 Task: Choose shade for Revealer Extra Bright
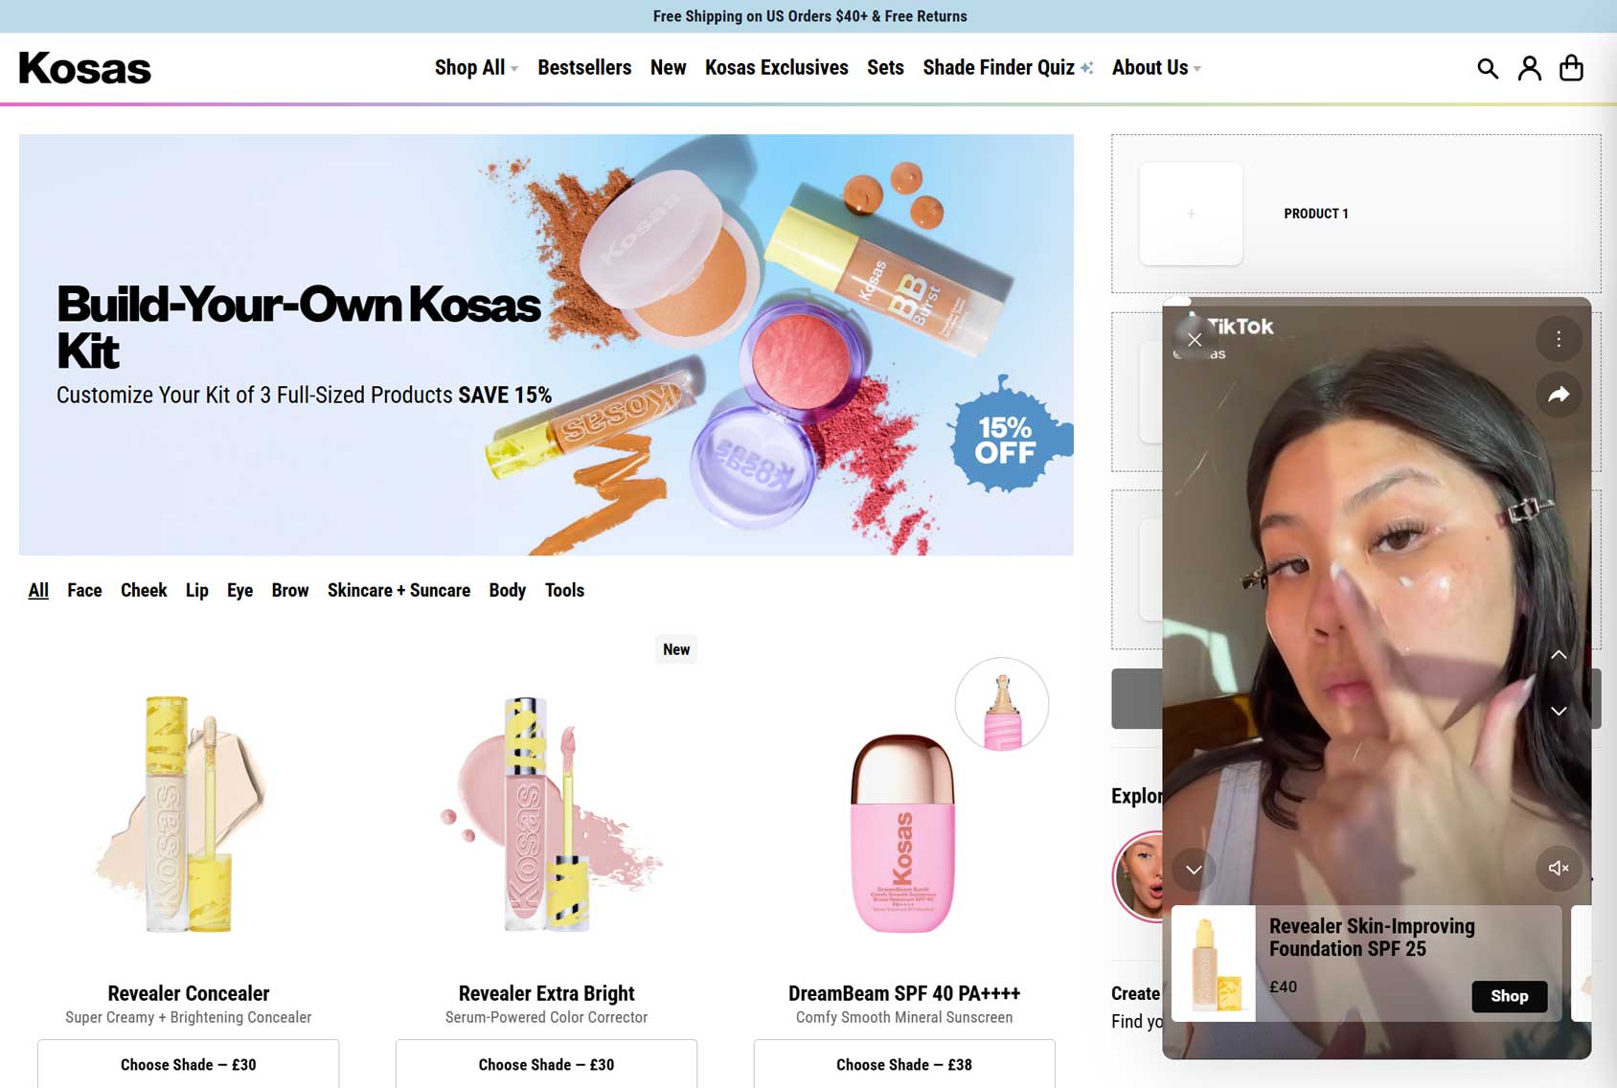click(546, 1063)
